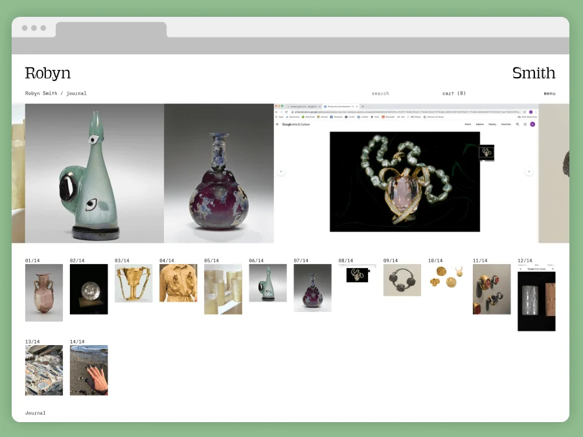583x437 pixels.
Task: Click the Smith logo text
Action: click(534, 73)
